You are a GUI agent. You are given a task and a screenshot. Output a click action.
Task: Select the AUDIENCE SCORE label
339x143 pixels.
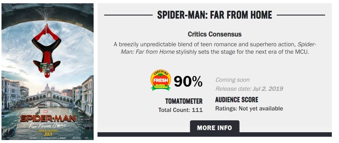pyautogui.click(x=237, y=100)
